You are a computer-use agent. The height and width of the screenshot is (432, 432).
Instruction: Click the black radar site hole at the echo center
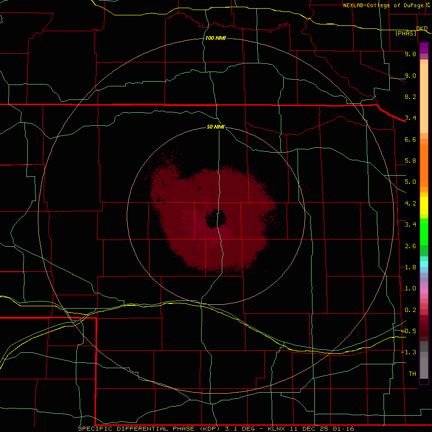(216, 219)
